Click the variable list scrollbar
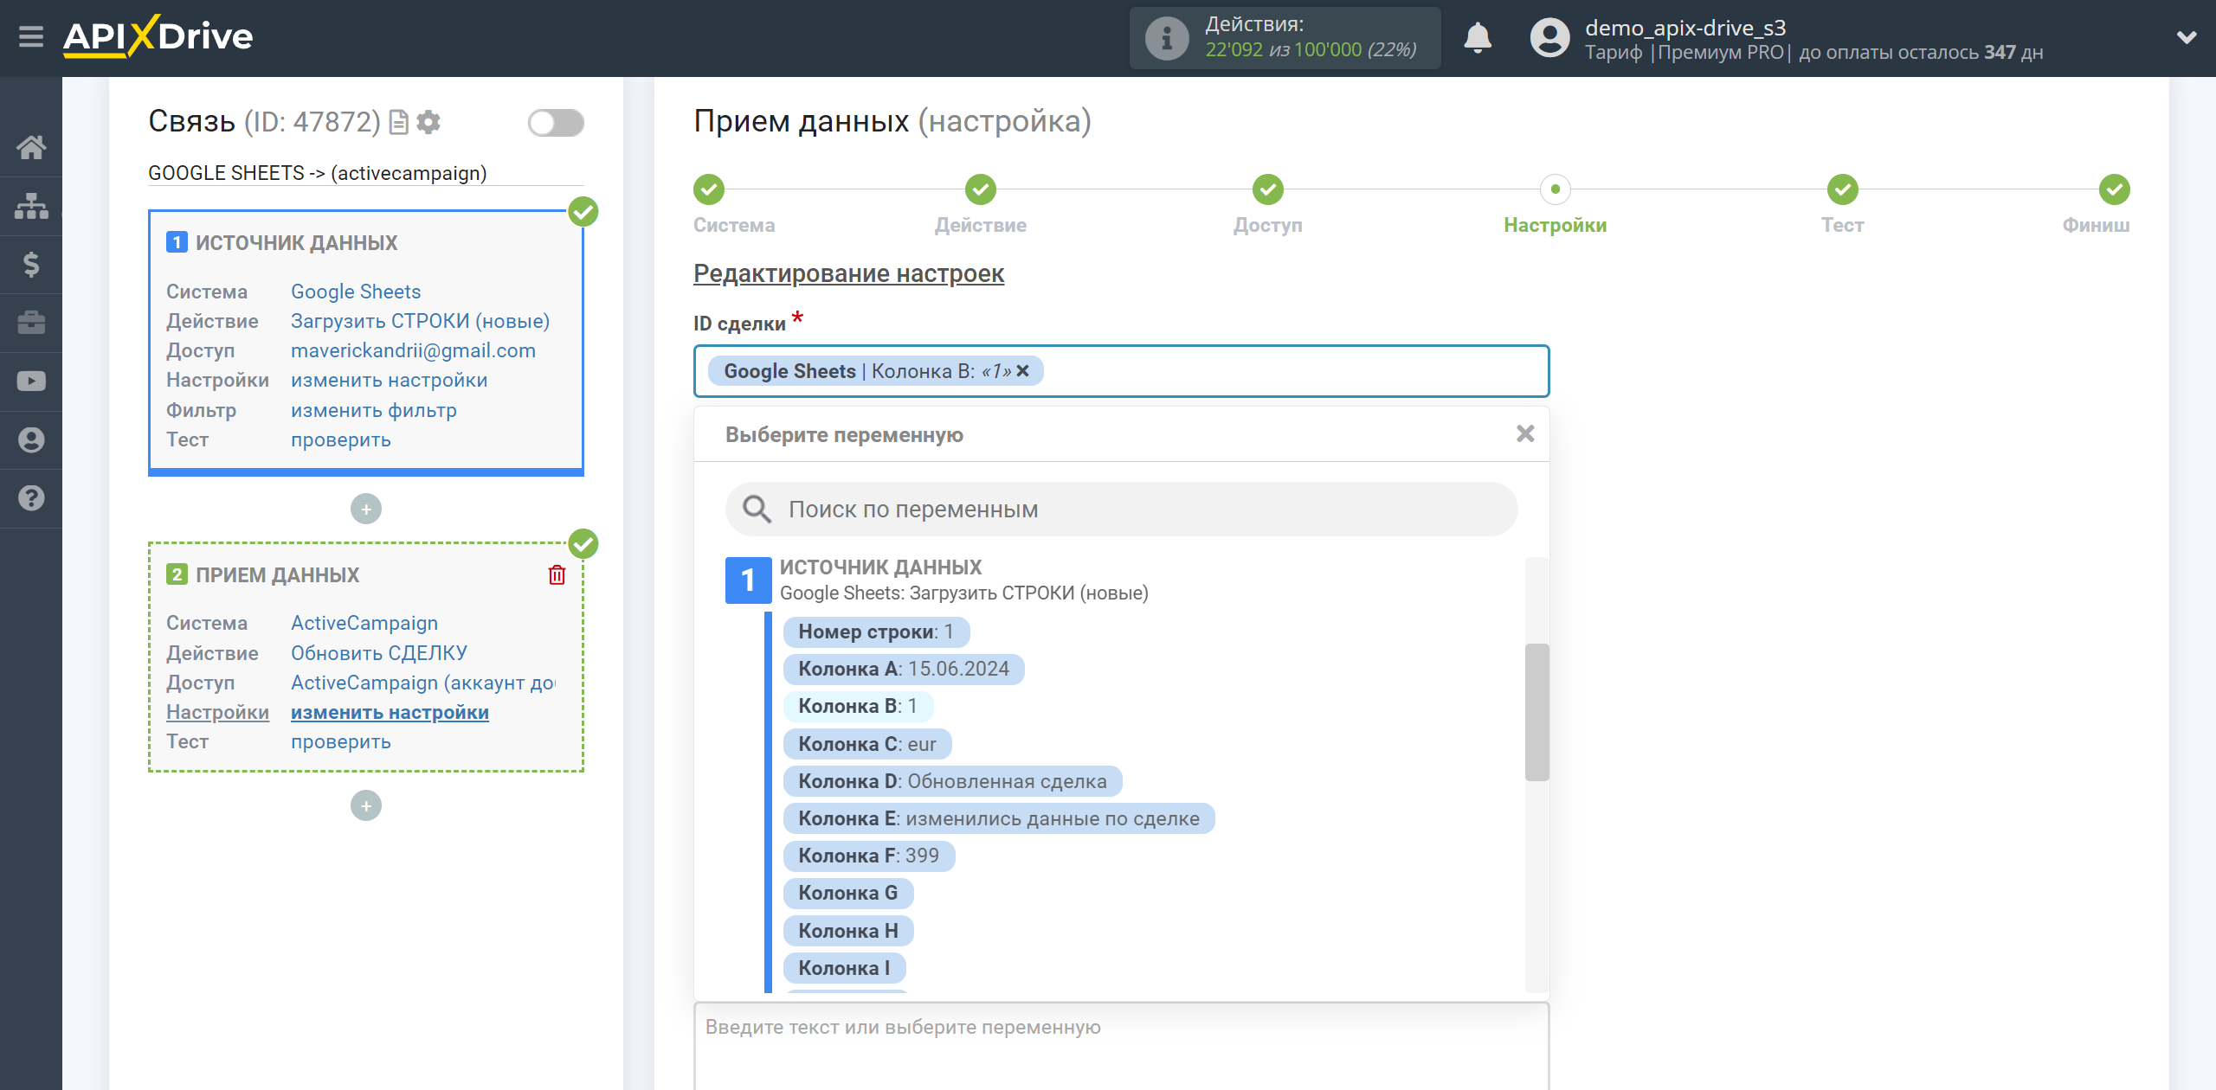 (x=1536, y=712)
